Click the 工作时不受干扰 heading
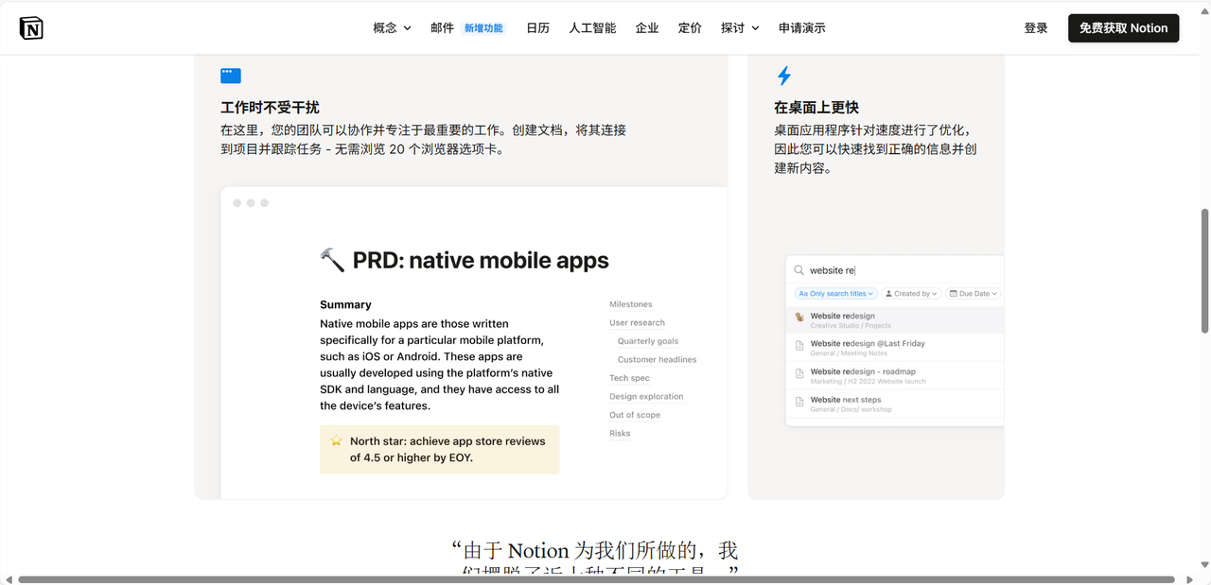This screenshot has width=1211, height=585. (x=270, y=108)
